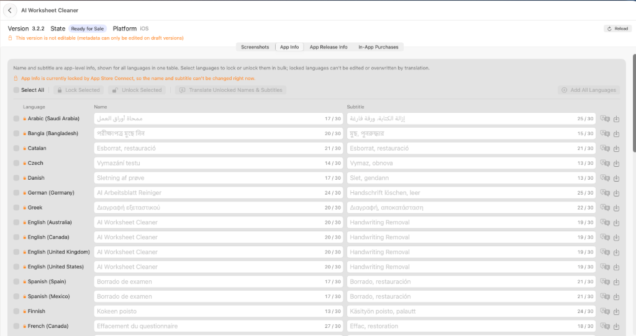
Task: Click translate icon for English (Australia)
Action: pyautogui.click(x=605, y=223)
